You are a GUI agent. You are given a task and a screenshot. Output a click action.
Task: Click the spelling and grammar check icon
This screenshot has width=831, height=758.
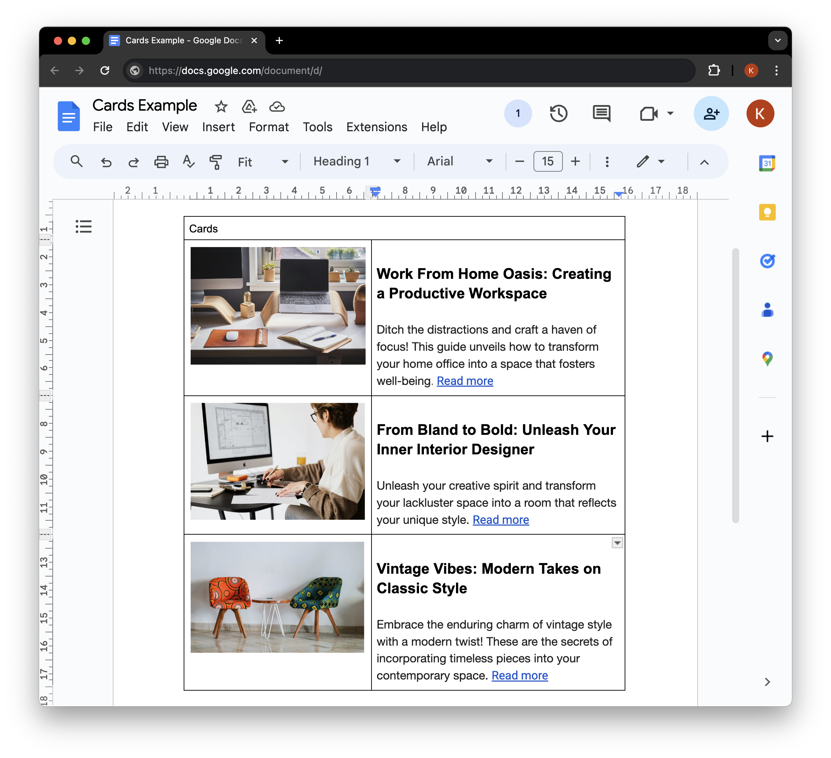click(x=189, y=162)
